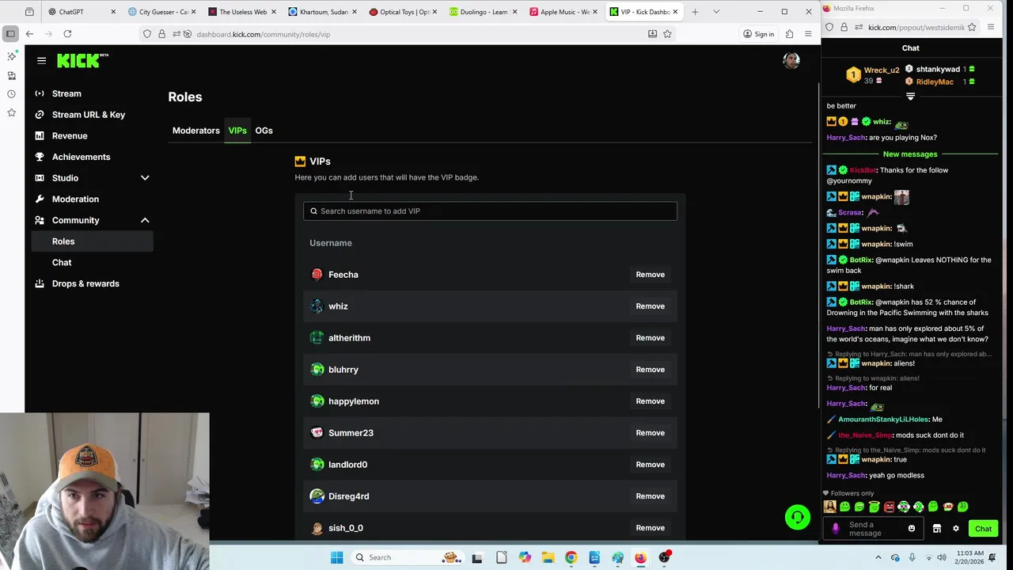
Task: Click username Harry_Sach asking about Nox
Action: coord(845,138)
